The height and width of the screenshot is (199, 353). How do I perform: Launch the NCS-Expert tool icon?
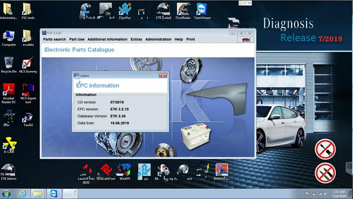pos(28,94)
